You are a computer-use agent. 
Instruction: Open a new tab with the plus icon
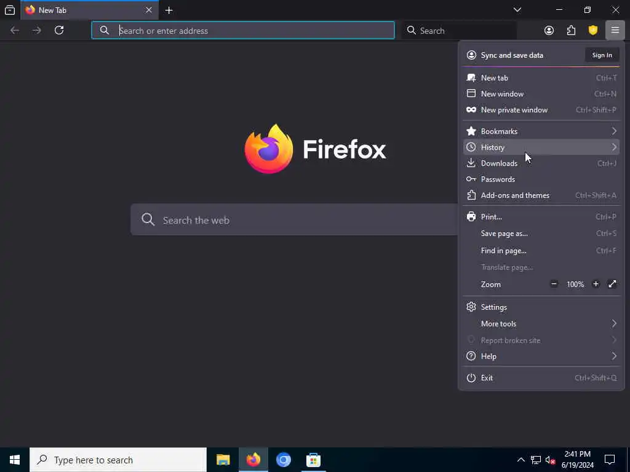169,10
